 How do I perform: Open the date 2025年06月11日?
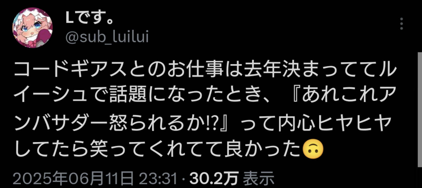[73, 178]
